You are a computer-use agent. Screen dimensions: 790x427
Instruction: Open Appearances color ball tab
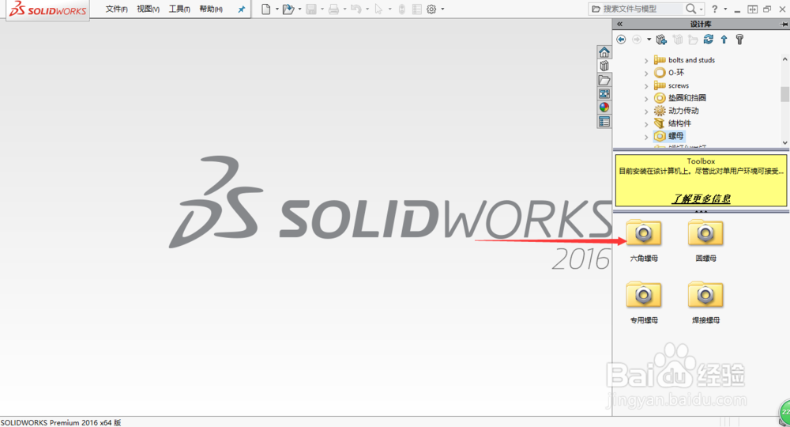tap(604, 108)
